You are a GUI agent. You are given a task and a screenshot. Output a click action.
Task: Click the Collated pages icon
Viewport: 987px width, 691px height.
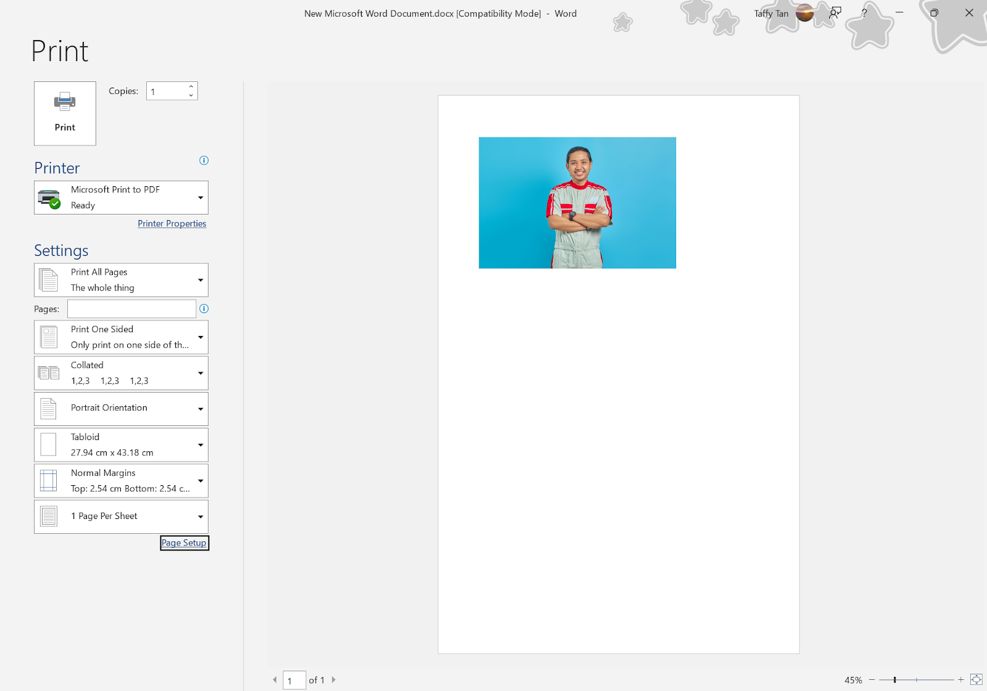pos(49,373)
